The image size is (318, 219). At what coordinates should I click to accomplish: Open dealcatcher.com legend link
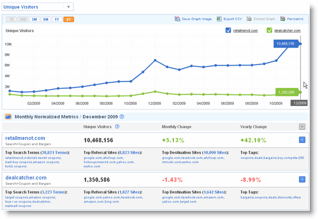point(288,30)
